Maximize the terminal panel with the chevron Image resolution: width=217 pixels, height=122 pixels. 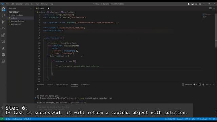[210, 84]
